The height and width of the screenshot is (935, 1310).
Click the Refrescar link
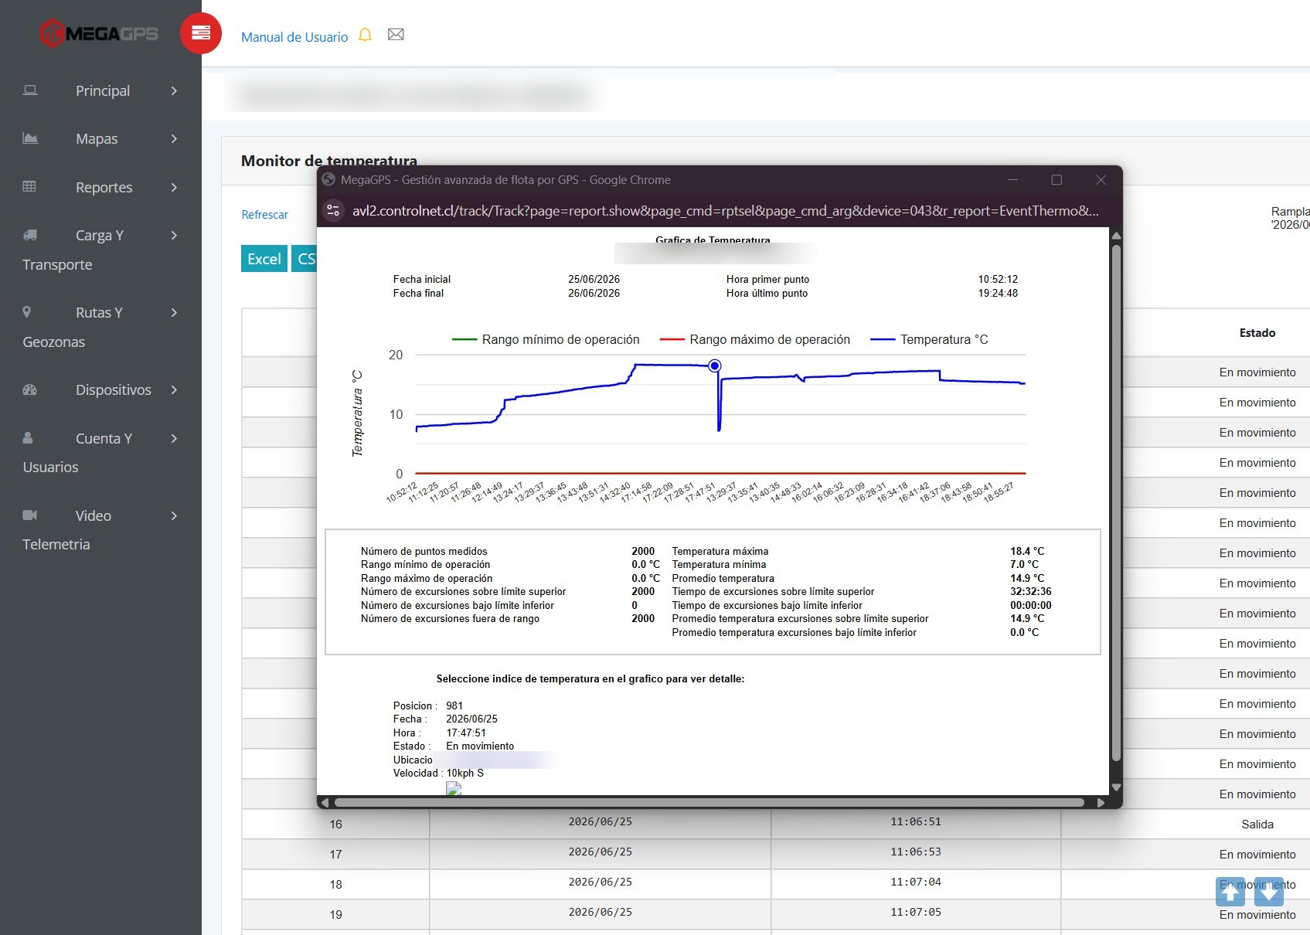[x=264, y=215]
